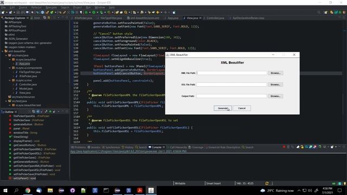Click the Clear Console icon
Image resolution: width=347 pixels, height=195 pixels.
tap(298, 147)
